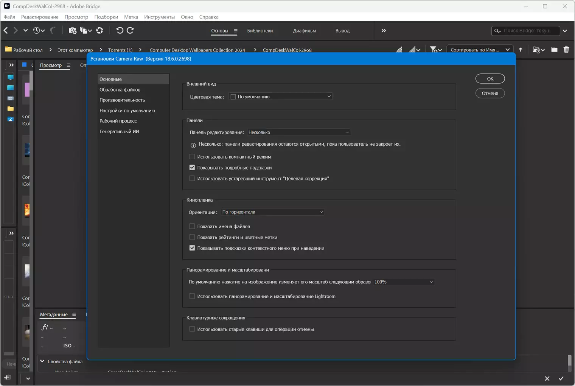The image size is (575, 386).
Task: Click the Open in Camera Raw aperture icon
Action: pos(100,30)
